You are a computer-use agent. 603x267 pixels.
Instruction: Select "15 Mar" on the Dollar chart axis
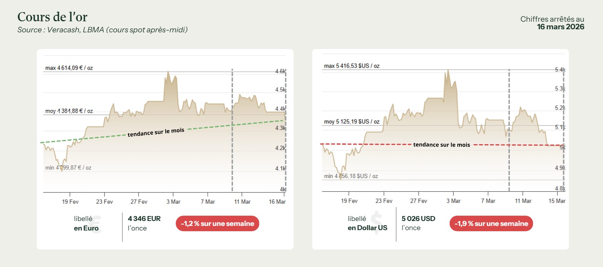[557, 201]
